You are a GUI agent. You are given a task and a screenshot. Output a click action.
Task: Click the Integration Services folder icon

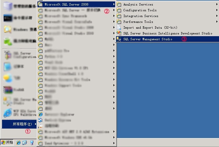coord(119,16)
